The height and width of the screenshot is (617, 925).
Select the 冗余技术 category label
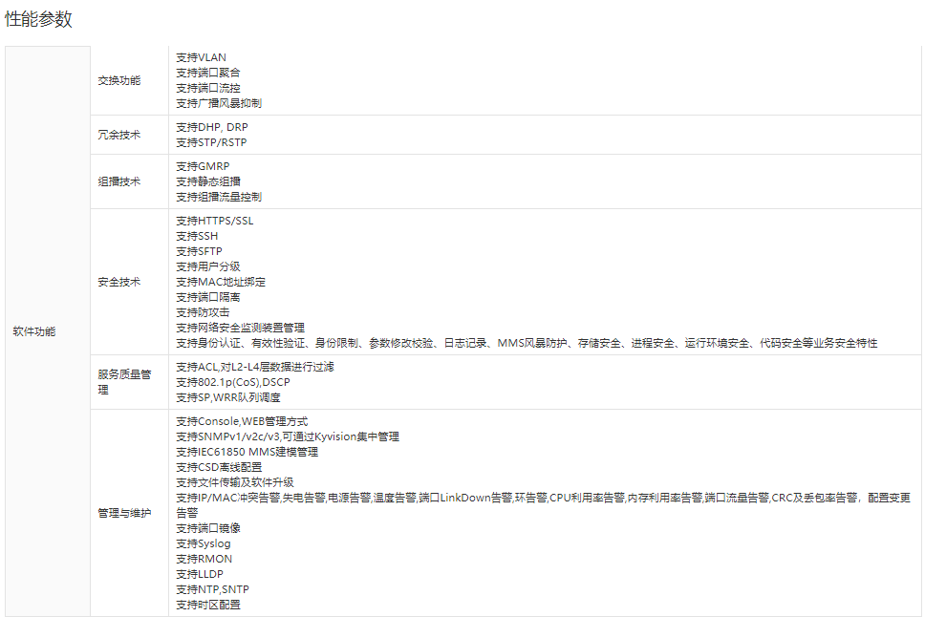(x=119, y=135)
